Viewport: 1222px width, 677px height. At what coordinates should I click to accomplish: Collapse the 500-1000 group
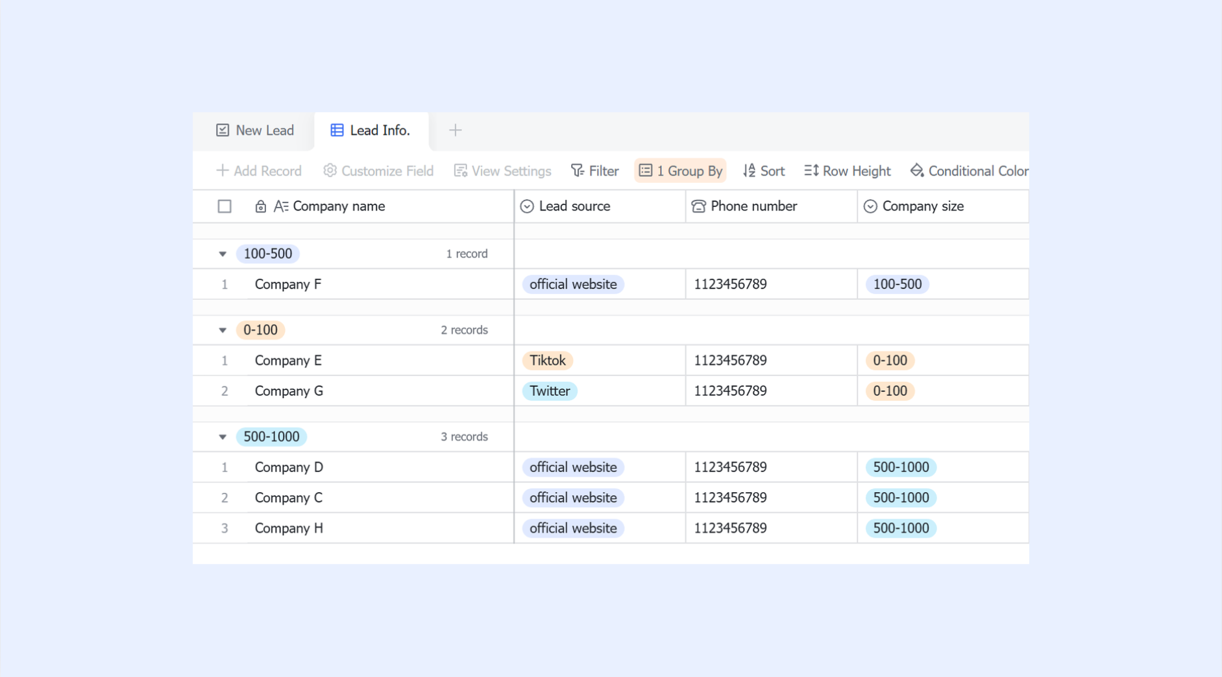click(223, 437)
